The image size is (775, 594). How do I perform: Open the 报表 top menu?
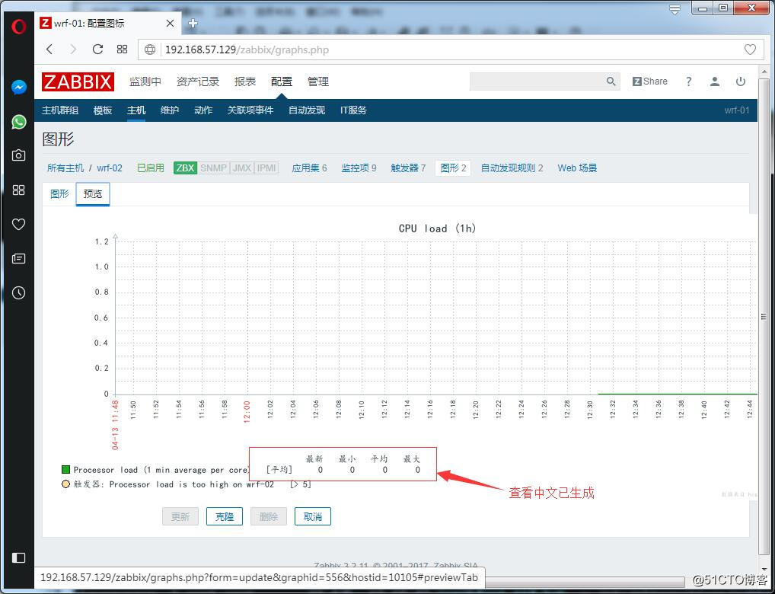pyautogui.click(x=245, y=81)
